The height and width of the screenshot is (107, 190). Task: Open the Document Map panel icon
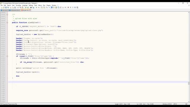coord(56,7)
